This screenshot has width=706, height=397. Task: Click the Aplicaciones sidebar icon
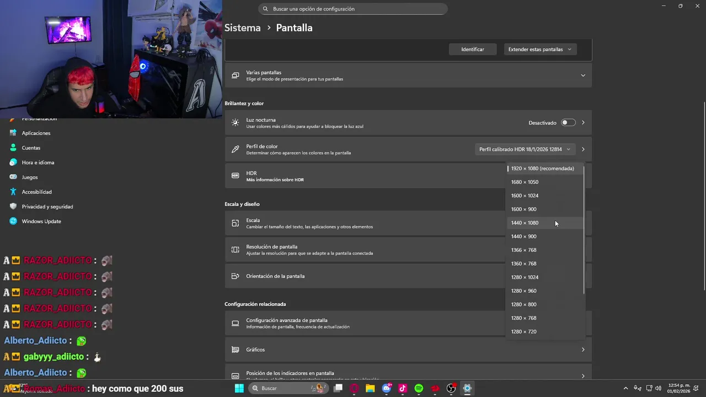pyautogui.click(x=13, y=133)
